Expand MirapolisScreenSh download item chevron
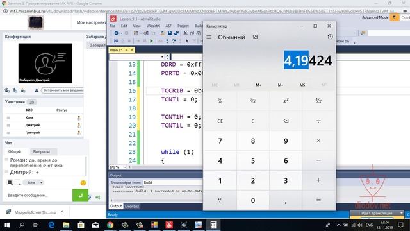 coord(62,212)
